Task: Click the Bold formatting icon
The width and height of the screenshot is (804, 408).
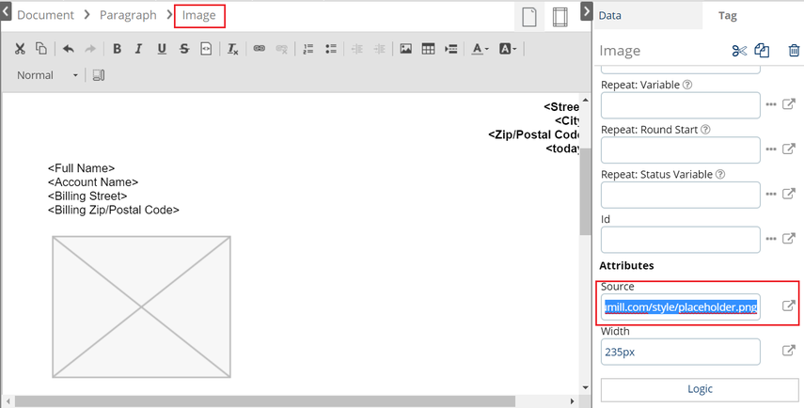Action: (118, 49)
